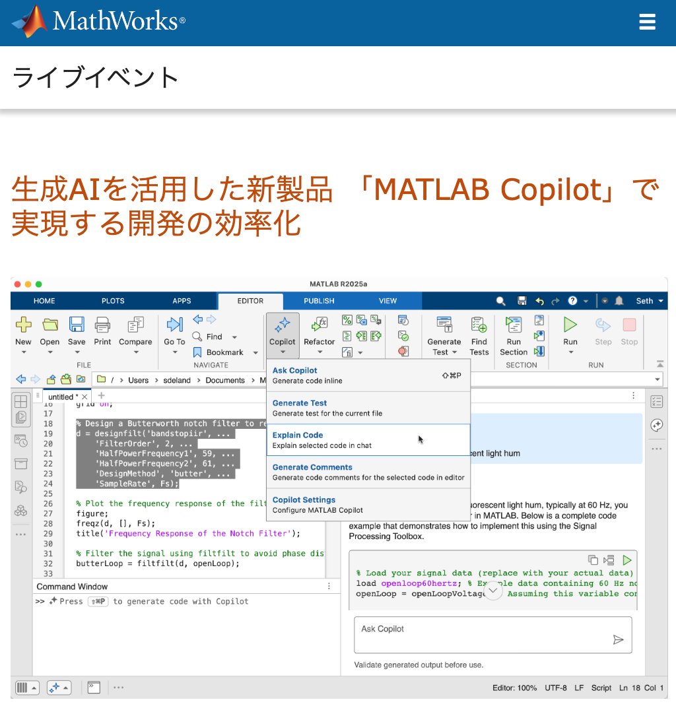Run the Copilot generated code snippet
Image resolution: width=676 pixels, height=710 pixels.
(x=627, y=560)
